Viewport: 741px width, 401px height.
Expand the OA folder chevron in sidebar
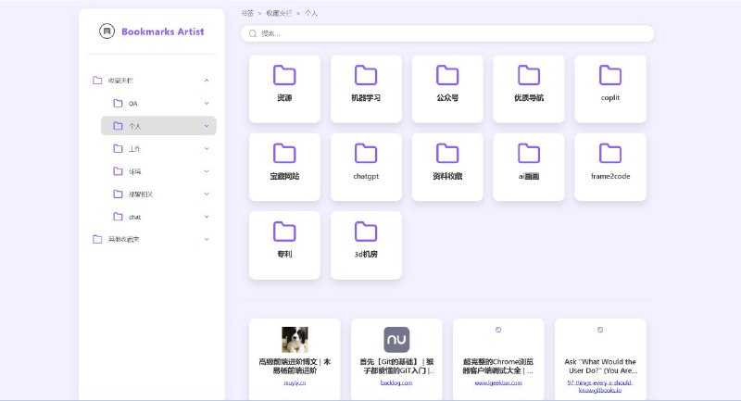(x=207, y=103)
